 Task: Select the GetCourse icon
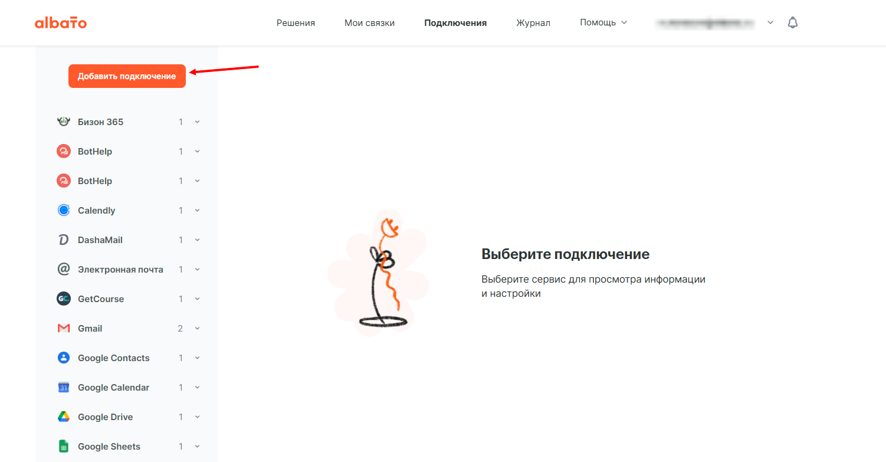click(64, 299)
